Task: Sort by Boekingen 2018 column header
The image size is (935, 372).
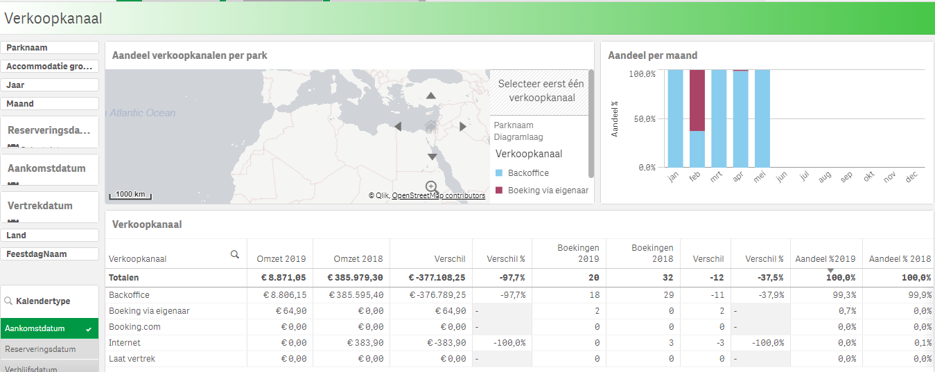Action: (652, 253)
